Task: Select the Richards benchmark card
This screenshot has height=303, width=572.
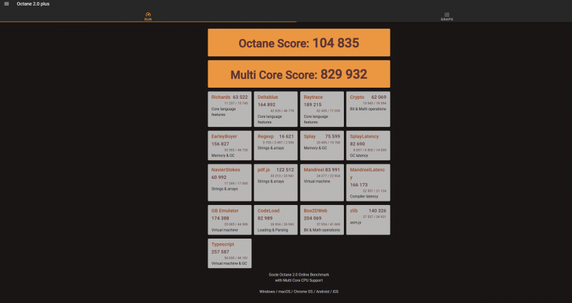Action: click(x=229, y=108)
